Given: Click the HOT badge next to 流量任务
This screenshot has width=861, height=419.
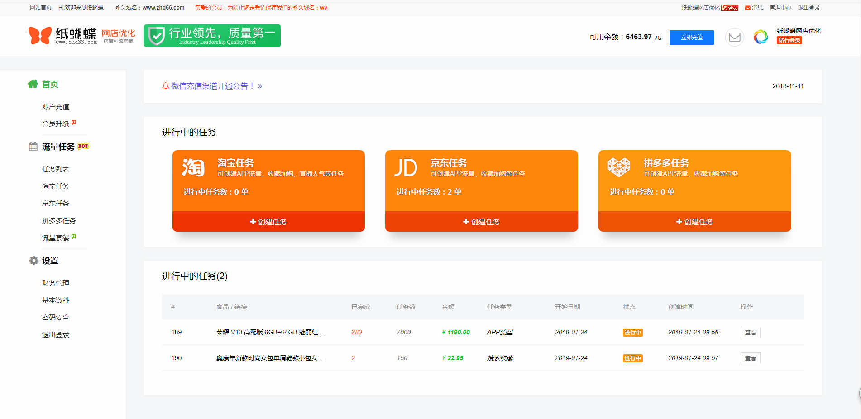Looking at the screenshot, I should 83,146.
